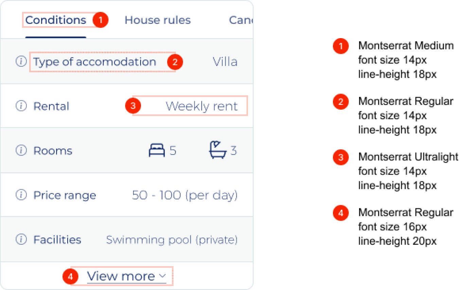Viewport: 462px width, 290px height.
Task: Open info icon for the Rooms row
Action: (21, 150)
